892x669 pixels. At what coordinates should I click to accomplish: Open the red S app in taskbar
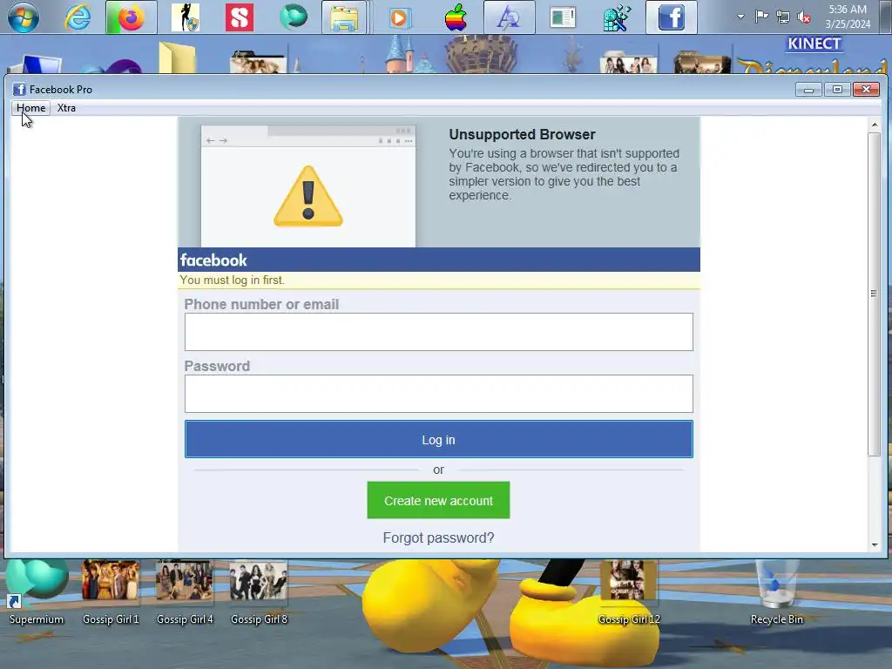click(x=240, y=17)
